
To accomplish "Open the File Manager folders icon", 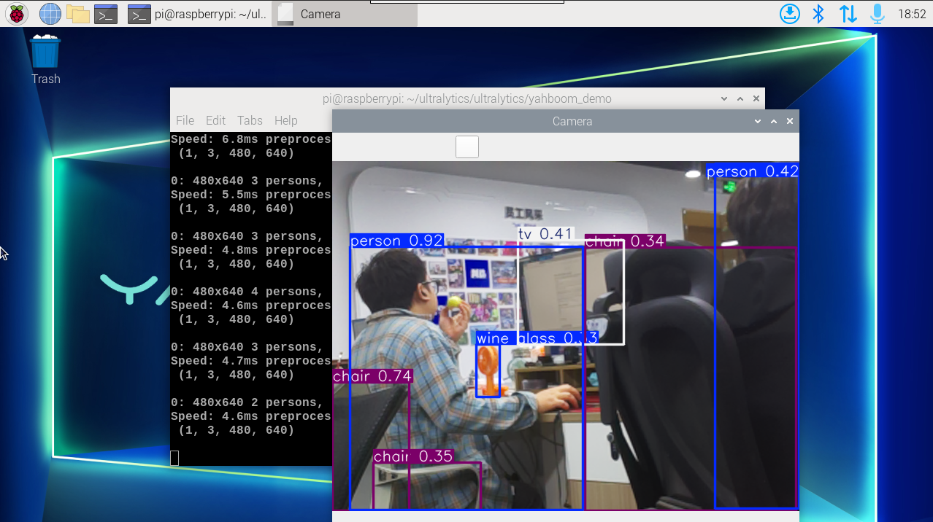I will tap(77, 13).
